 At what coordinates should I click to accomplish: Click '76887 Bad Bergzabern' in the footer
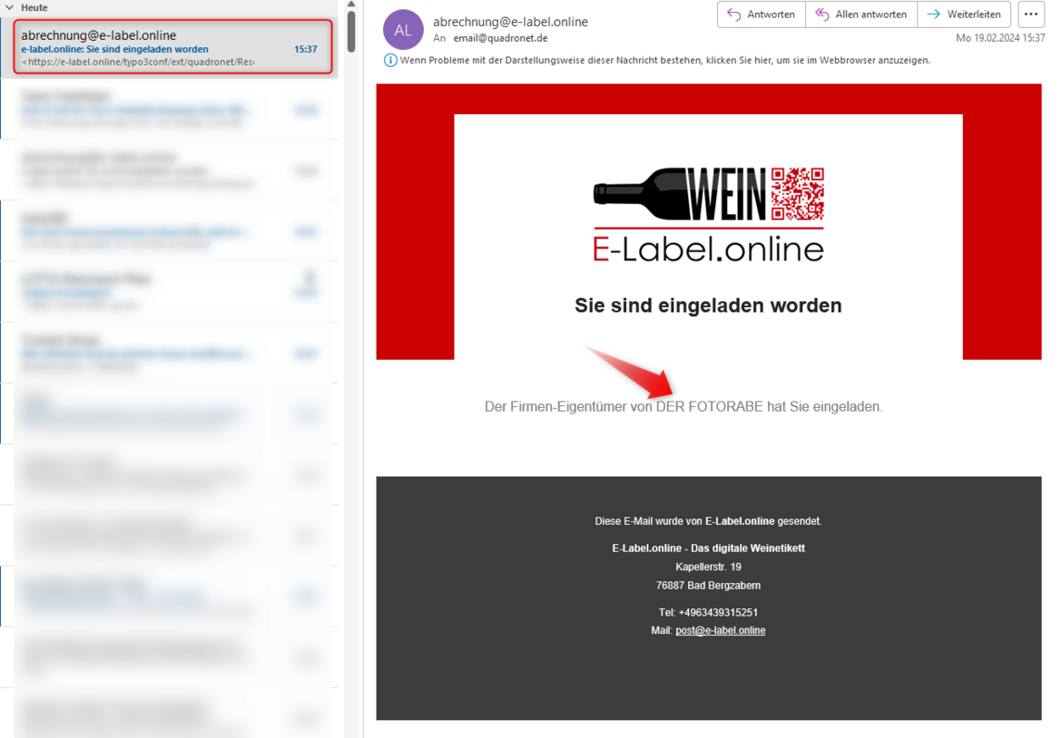(x=708, y=585)
